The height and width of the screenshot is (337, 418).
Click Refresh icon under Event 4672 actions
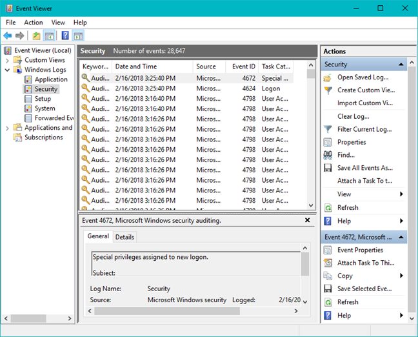[328, 302]
